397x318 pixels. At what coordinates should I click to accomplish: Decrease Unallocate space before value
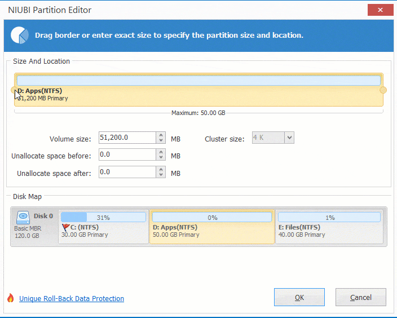click(x=161, y=157)
